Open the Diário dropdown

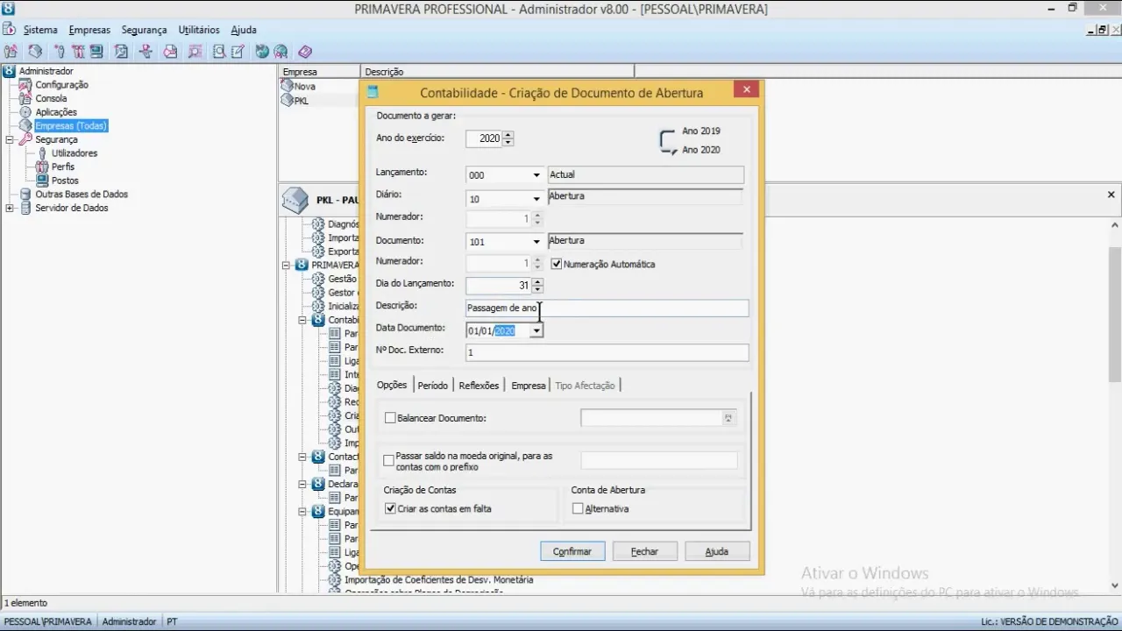pyautogui.click(x=536, y=199)
